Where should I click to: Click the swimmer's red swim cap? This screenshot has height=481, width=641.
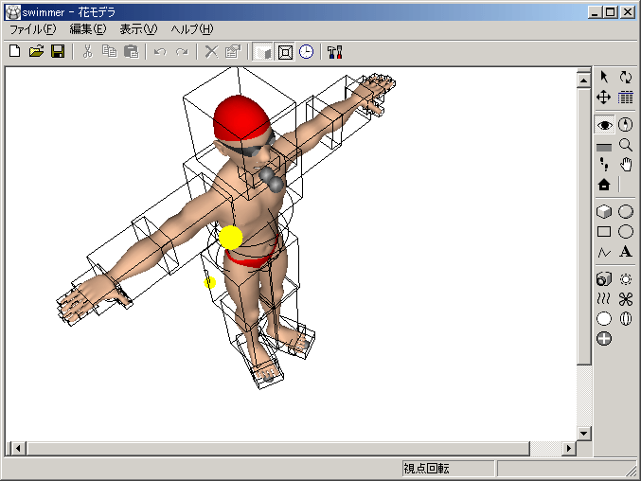click(241, 117)
